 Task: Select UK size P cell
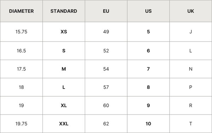tap(191, 87)
